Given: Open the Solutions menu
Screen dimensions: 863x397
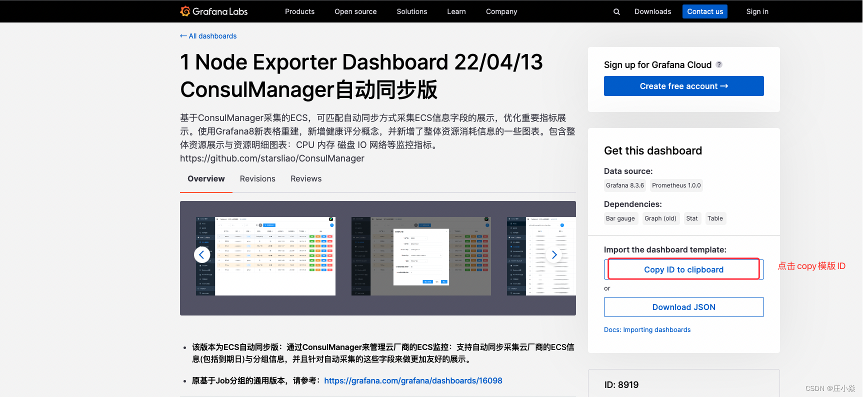Looking at the screenshot, I should [412, 11].
